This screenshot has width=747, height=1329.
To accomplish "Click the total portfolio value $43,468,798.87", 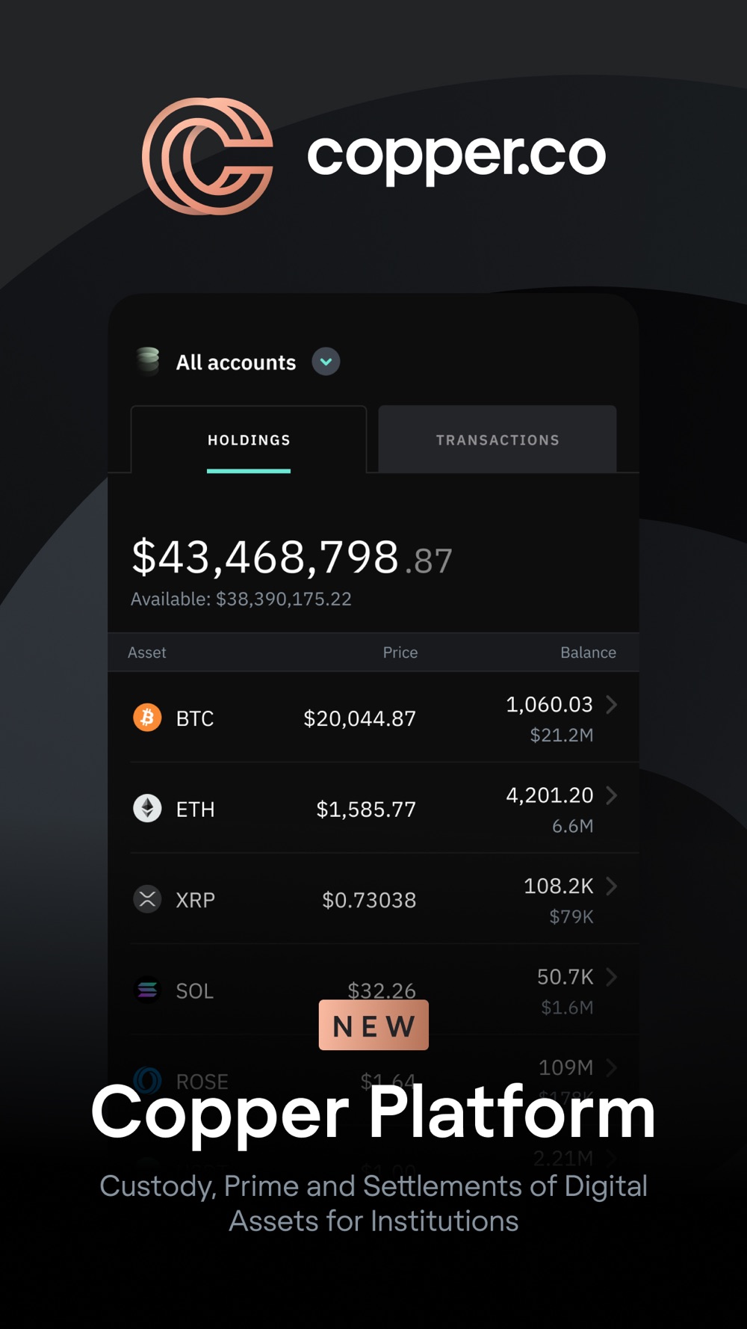I will [x=292, y=558].
